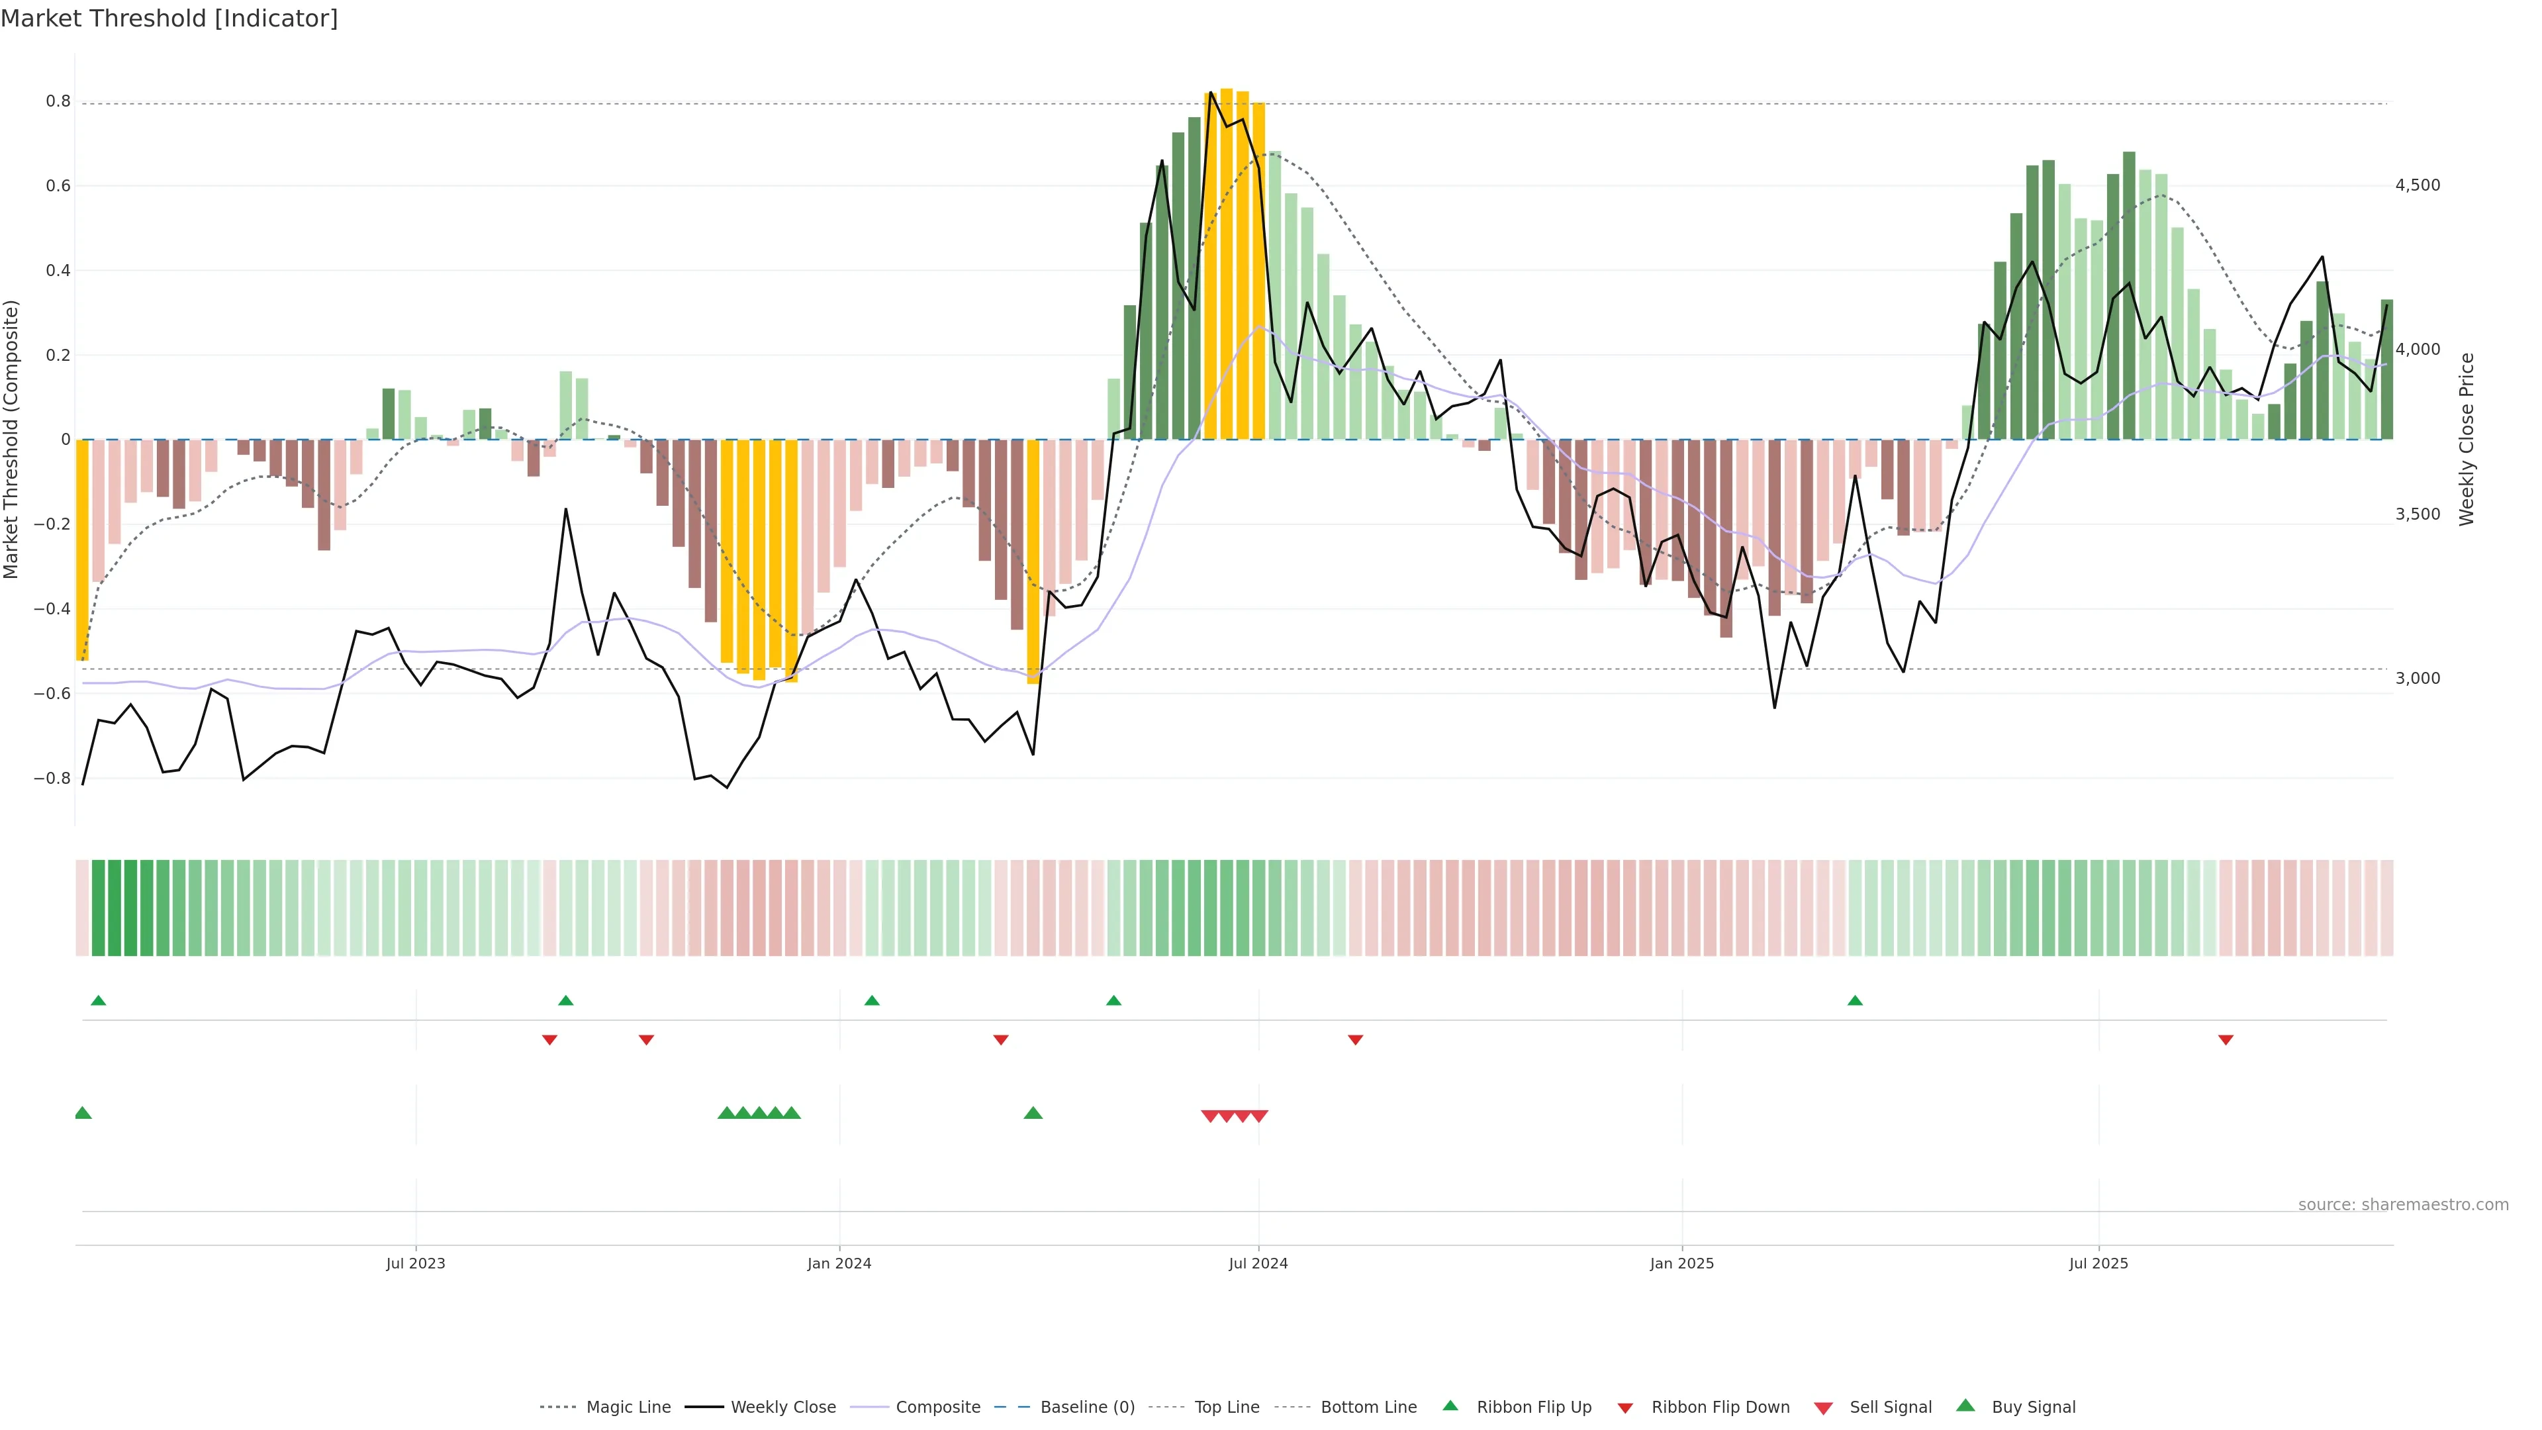Image resolution: width=2542 pixels, height=1430 pixels.
Task: Click the 4,500 weekly close price label
Action: tap(2417, 185)
